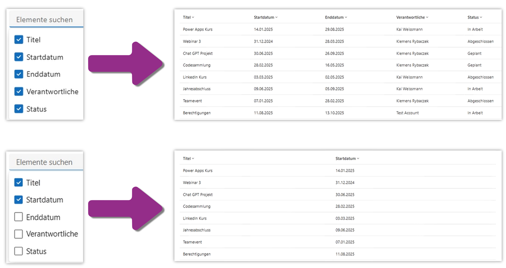506x268 pixels.
Task: Open Startdatum header dropdown in the two-column table
Action: tap(358, 158)
